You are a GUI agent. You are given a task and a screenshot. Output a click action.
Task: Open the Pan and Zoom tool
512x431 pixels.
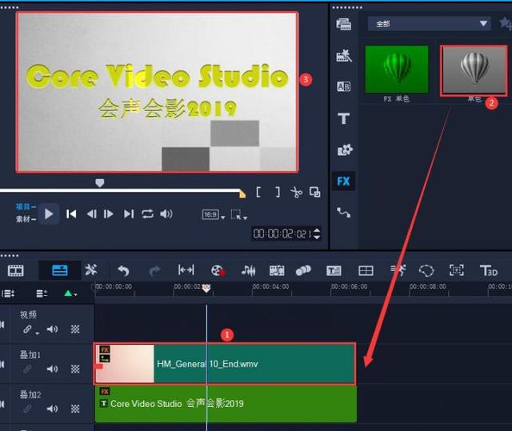click(x=456, y=270)
